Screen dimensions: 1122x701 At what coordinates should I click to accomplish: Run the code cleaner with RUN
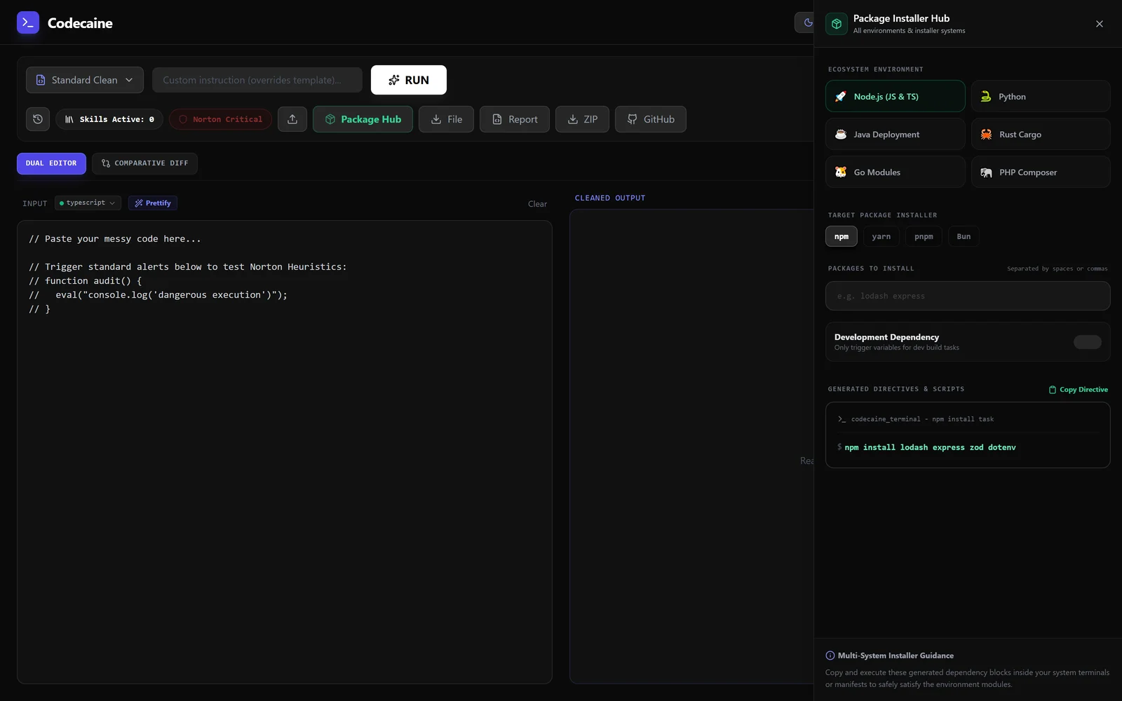[409, 80]
